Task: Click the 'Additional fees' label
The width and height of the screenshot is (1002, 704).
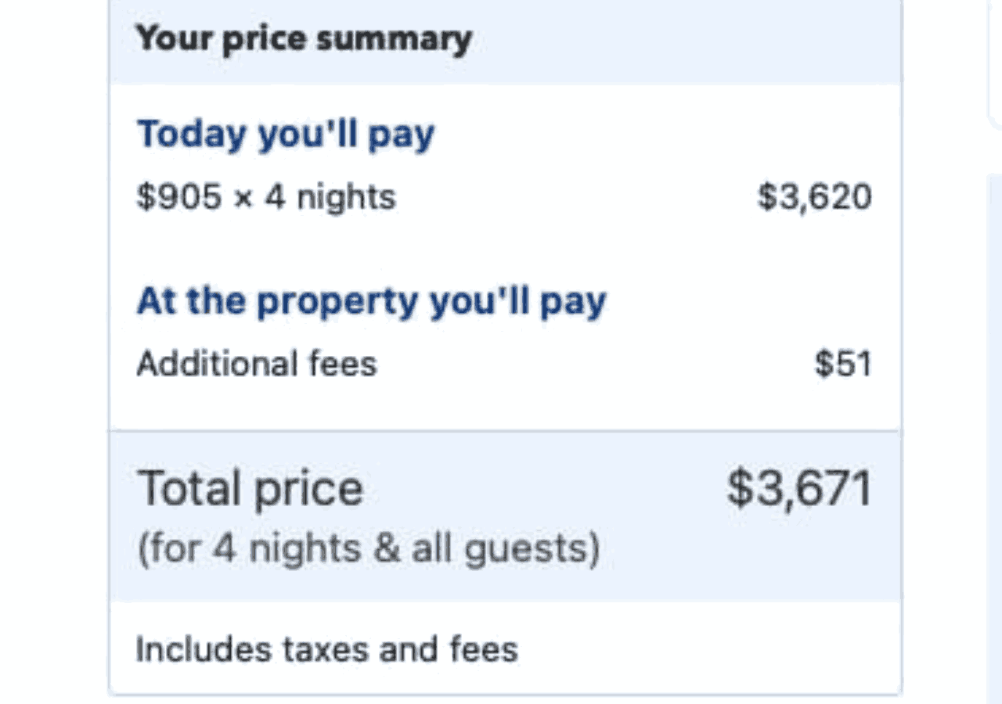Action: [x=257, y=364]
